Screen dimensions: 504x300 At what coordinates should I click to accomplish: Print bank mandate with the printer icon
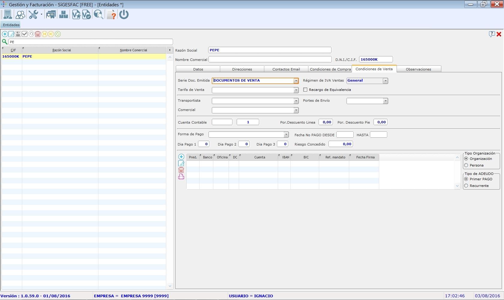181,177
